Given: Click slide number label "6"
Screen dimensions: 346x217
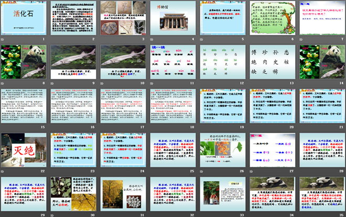Looking at the screenshot, I should click(x=293, y=39).
